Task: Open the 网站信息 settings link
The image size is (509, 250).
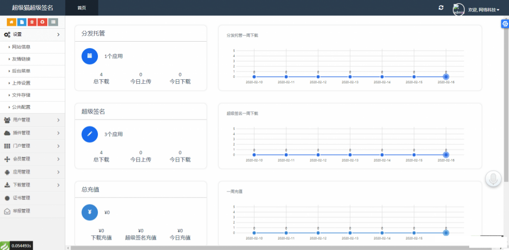Action: [21, 47]
